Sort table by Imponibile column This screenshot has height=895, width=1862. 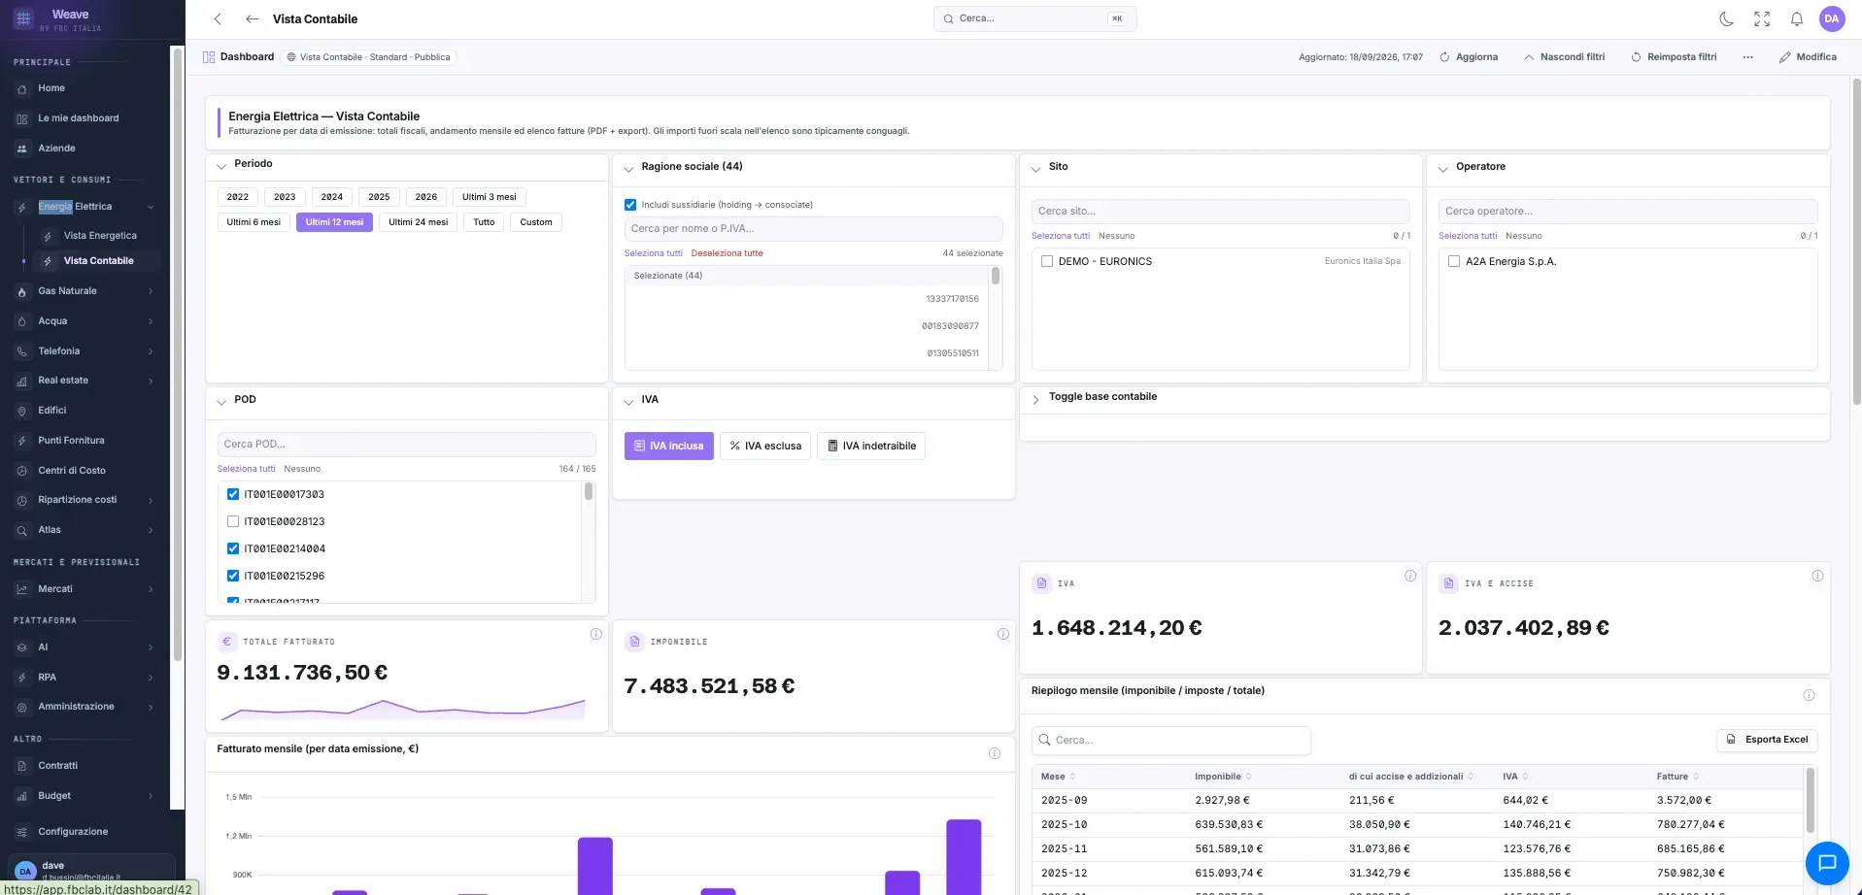coord(1223,777)
